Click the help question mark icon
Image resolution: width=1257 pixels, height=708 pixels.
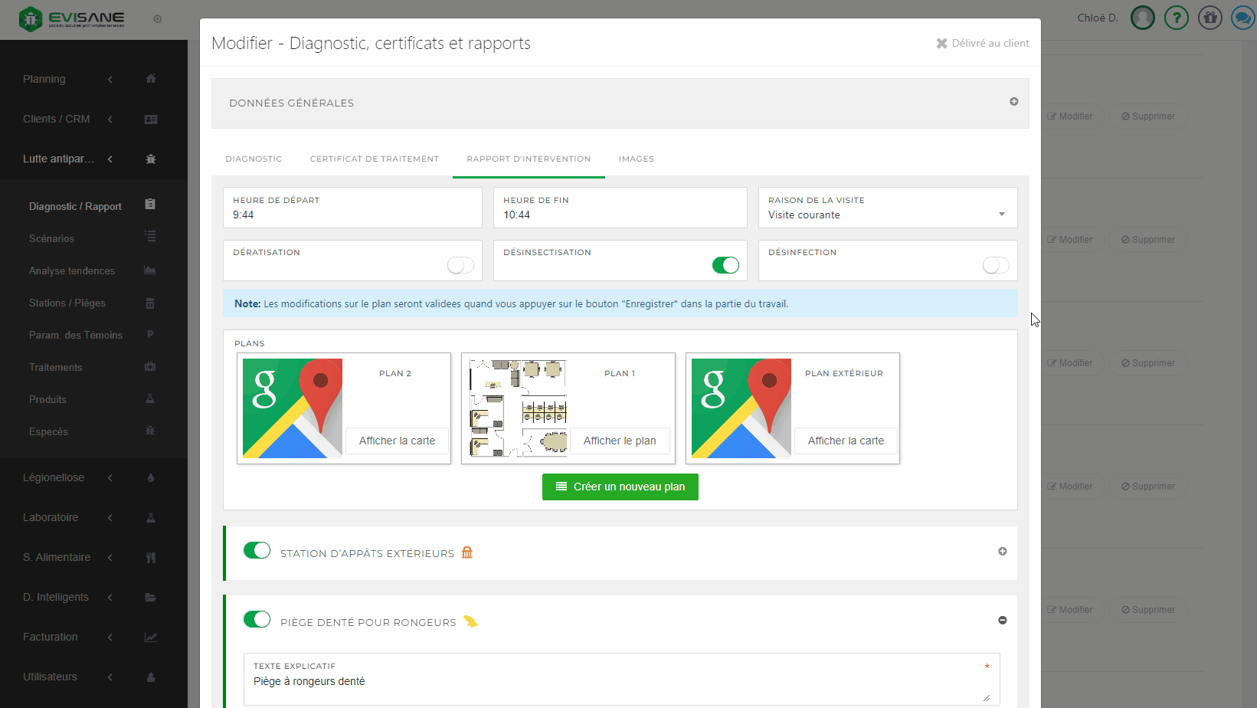1176,18
